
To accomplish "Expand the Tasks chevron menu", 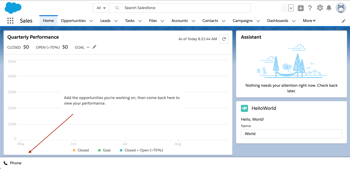I will coord(140,21).
